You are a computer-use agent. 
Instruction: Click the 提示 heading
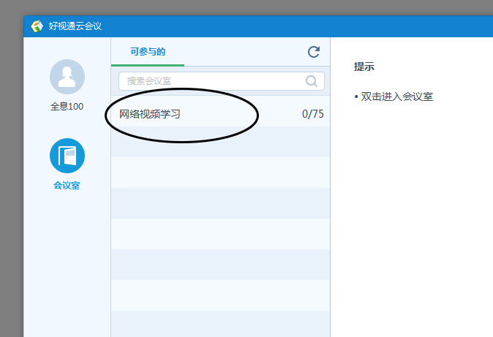click(364, 67)
